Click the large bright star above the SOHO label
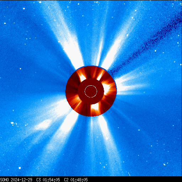 pos(20,168)
